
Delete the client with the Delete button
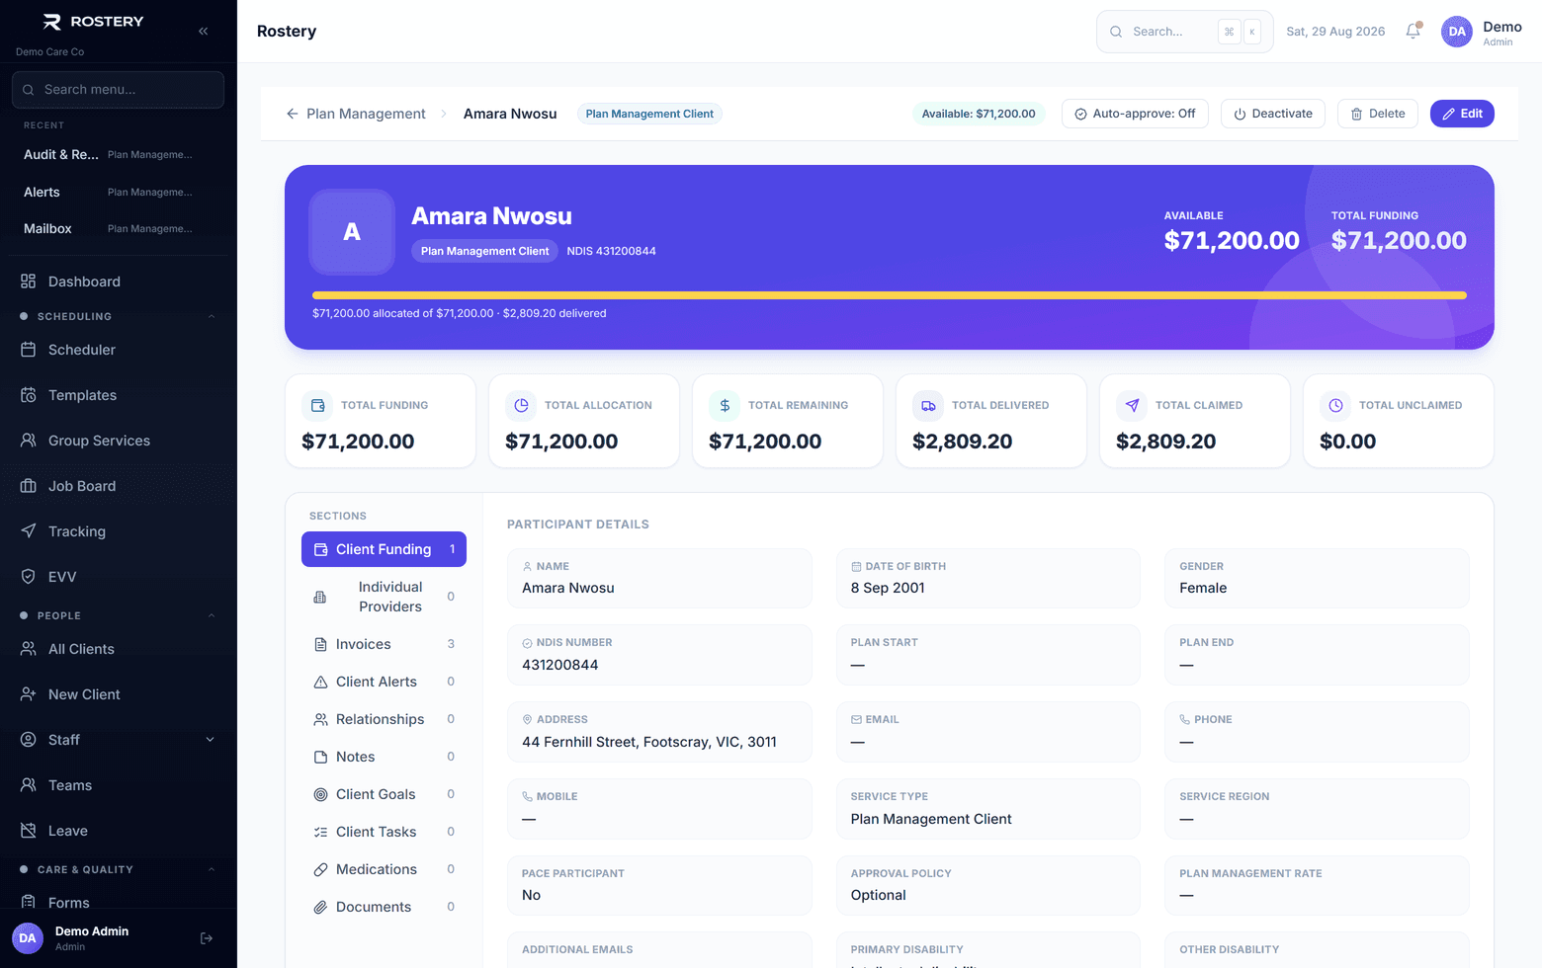pyautogui.click(x=1378, y=114)
